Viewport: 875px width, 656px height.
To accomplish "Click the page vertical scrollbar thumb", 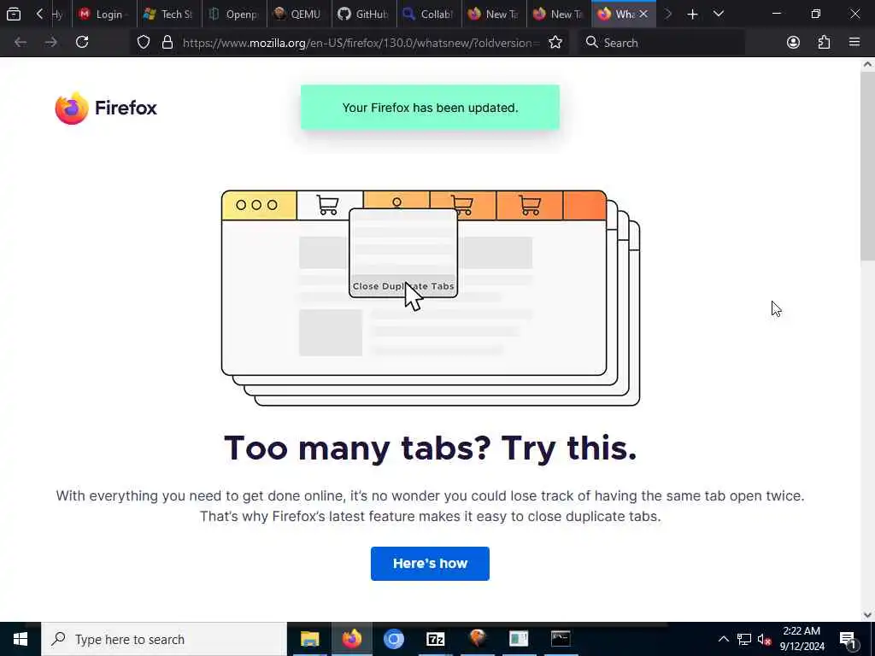I will pyautogui.click(x=867, y=165).
